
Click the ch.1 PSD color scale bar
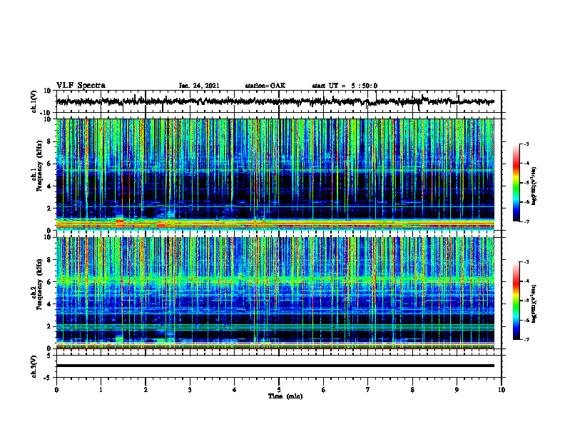pyautogui.click(x=516, y=183)
